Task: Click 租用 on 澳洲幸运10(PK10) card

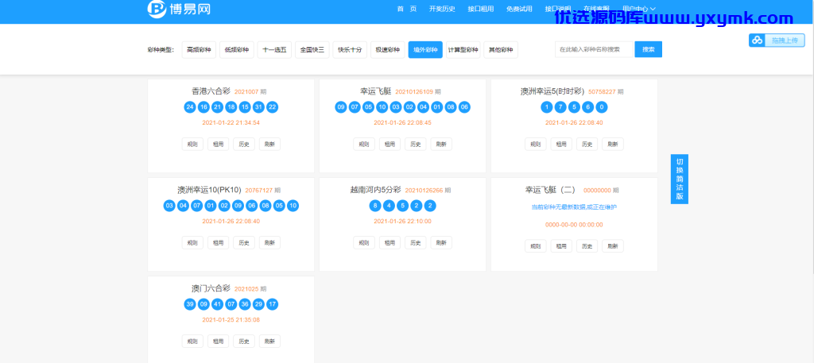Action: [219, 243]
